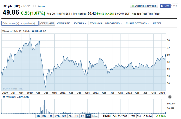Viewport: 181px width, 119px height.
Task: Click the 2012 x-axis label
Action: [96, 93]
